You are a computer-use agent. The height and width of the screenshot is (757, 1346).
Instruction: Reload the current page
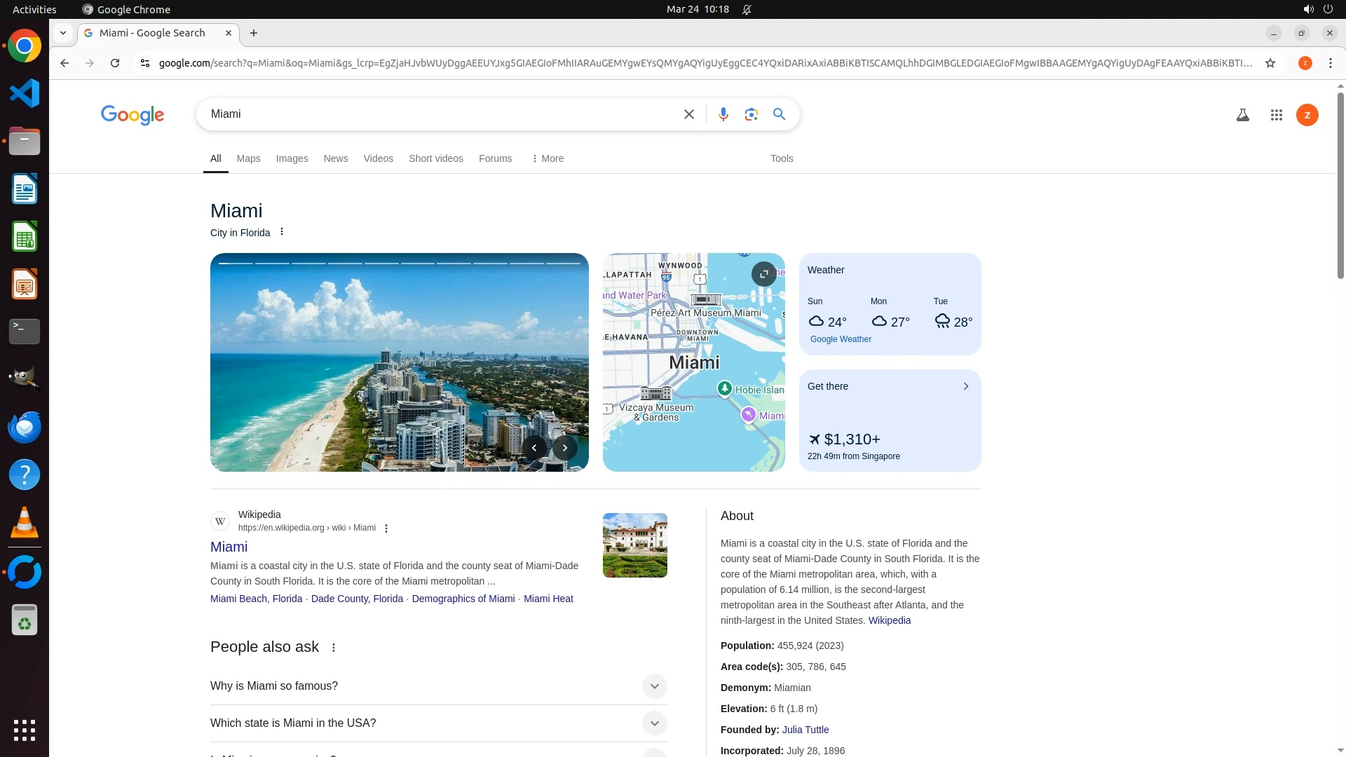click(x=115, y=63)
